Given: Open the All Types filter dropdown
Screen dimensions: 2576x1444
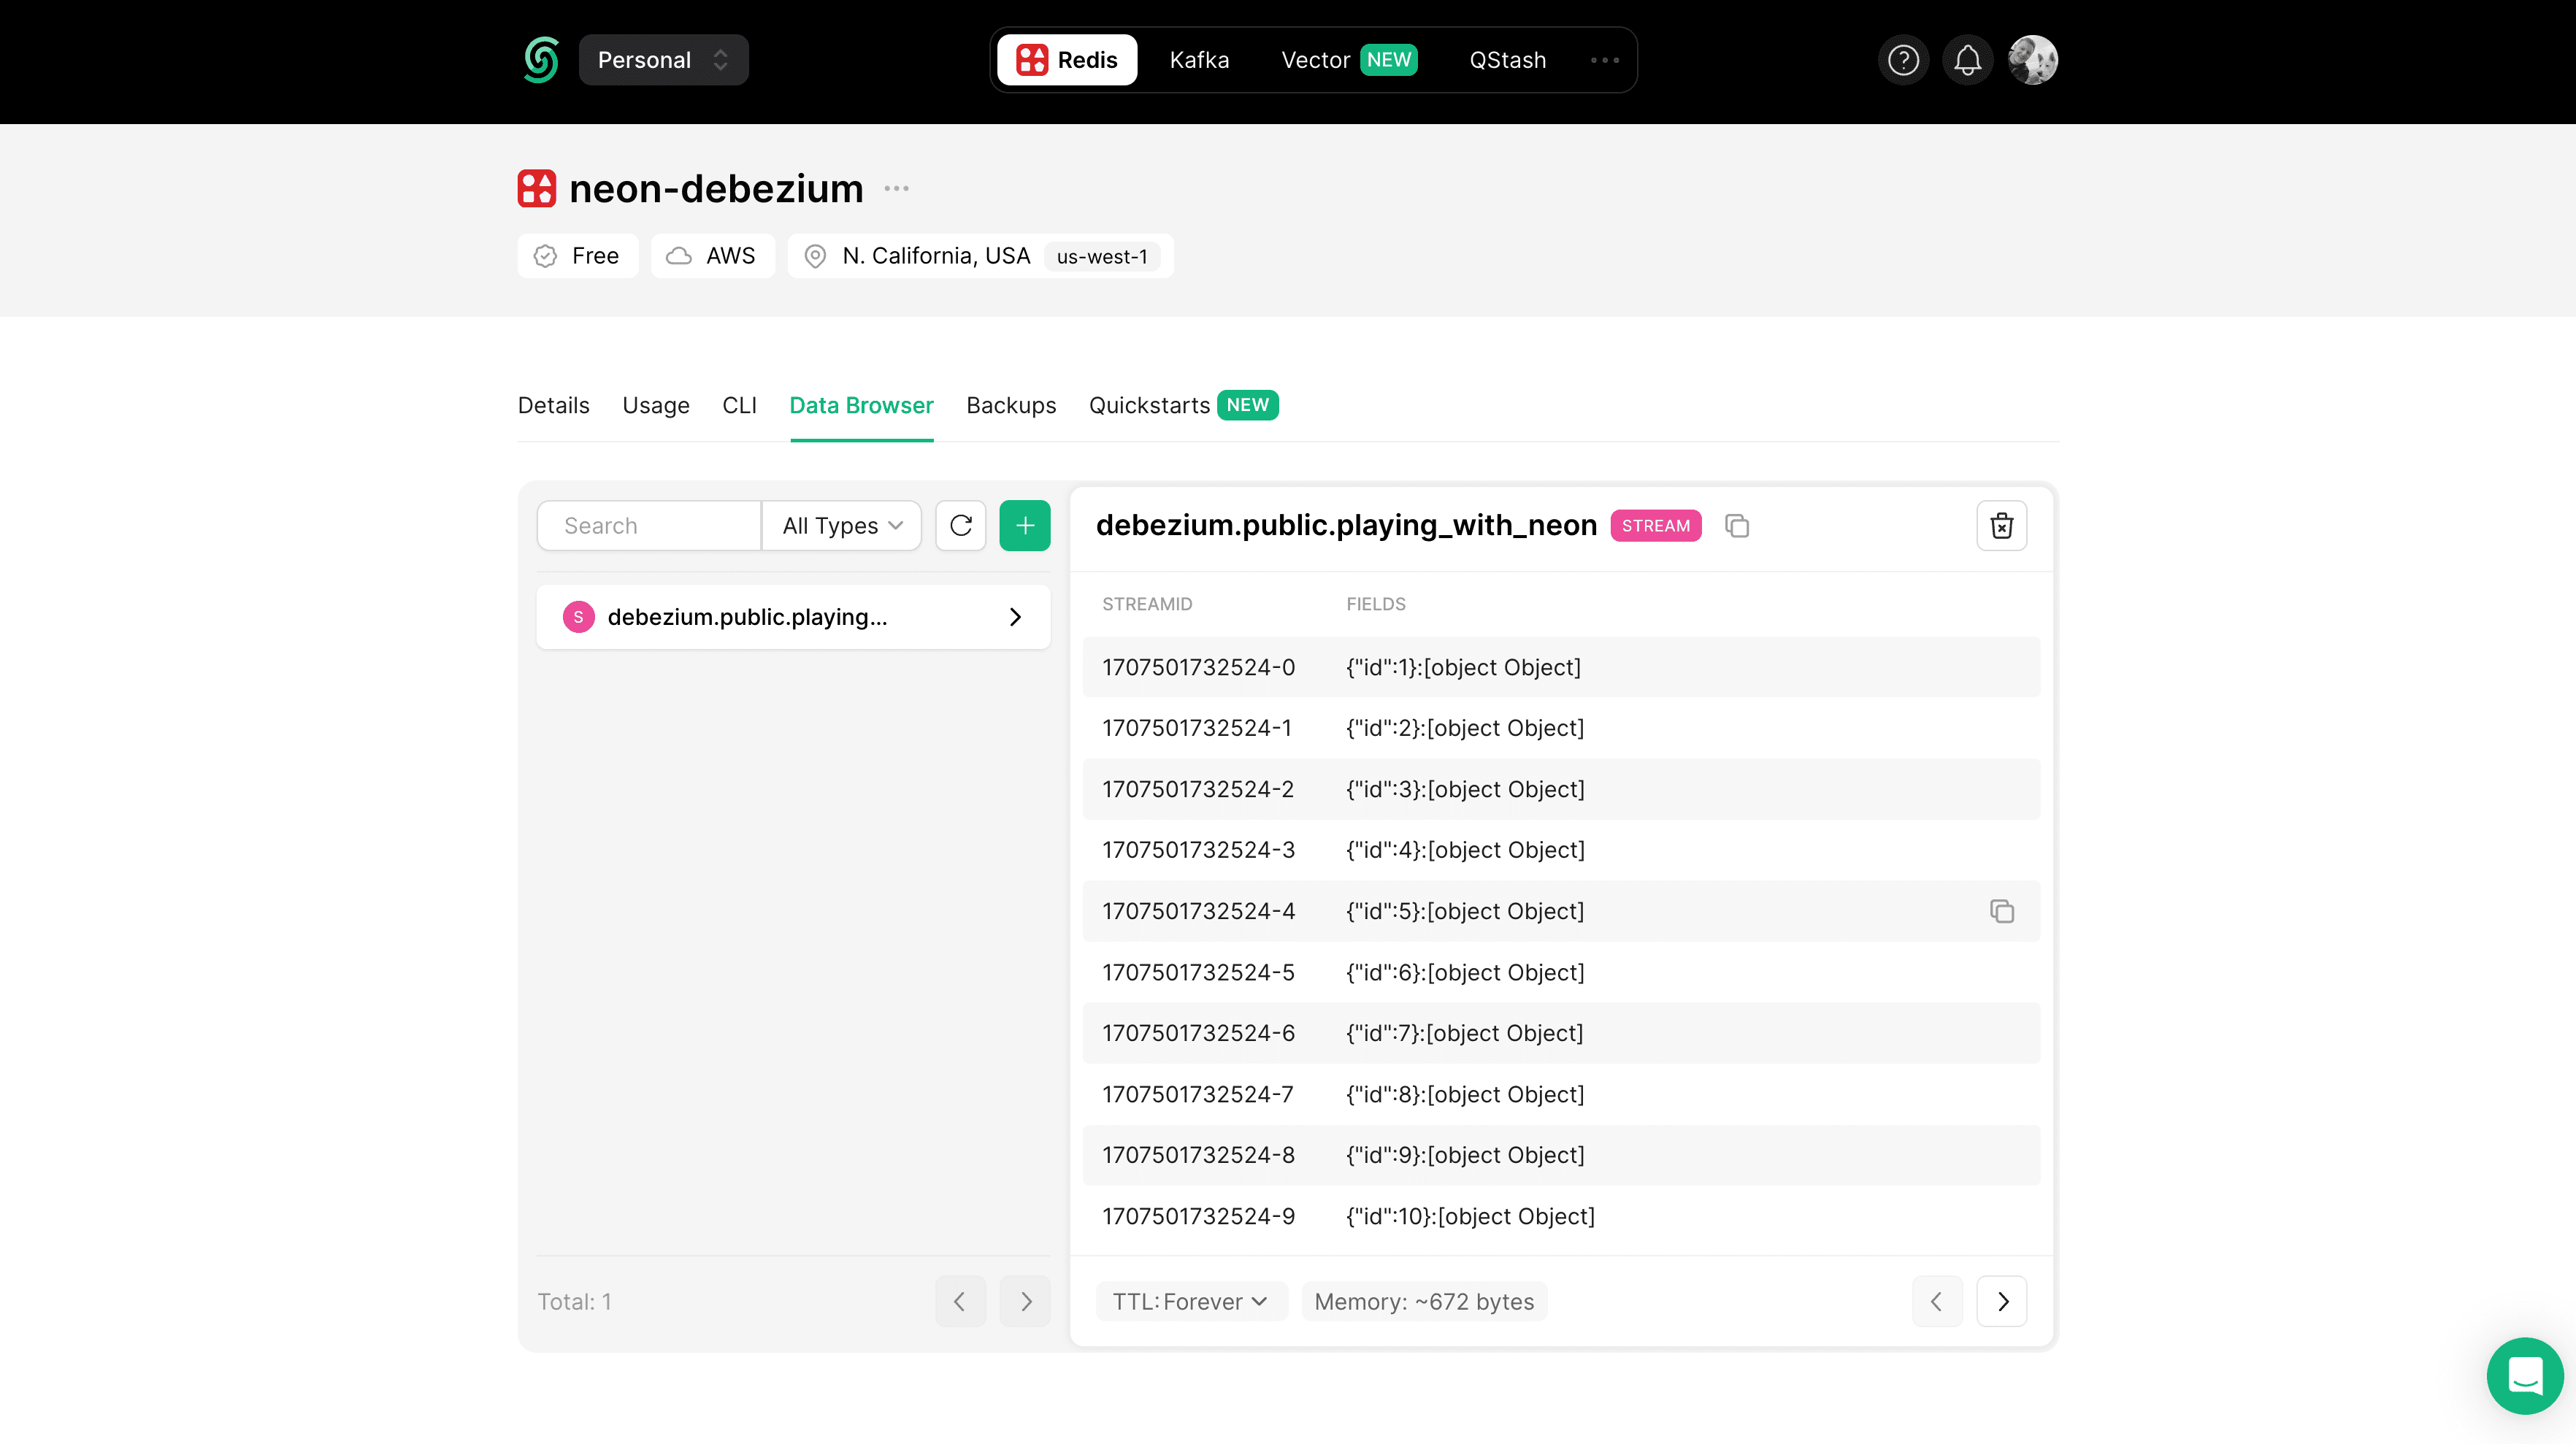Looking at the screenshot, I should coord(841,525).
